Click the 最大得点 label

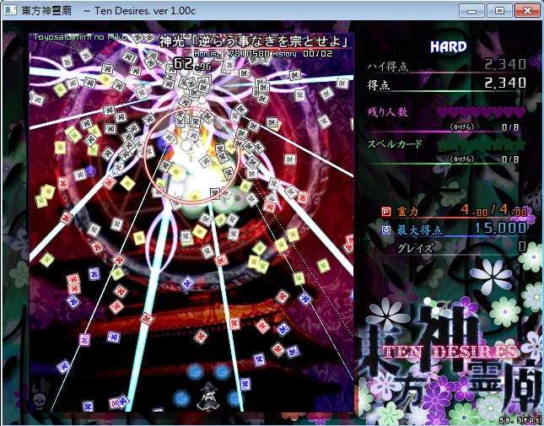420,230
